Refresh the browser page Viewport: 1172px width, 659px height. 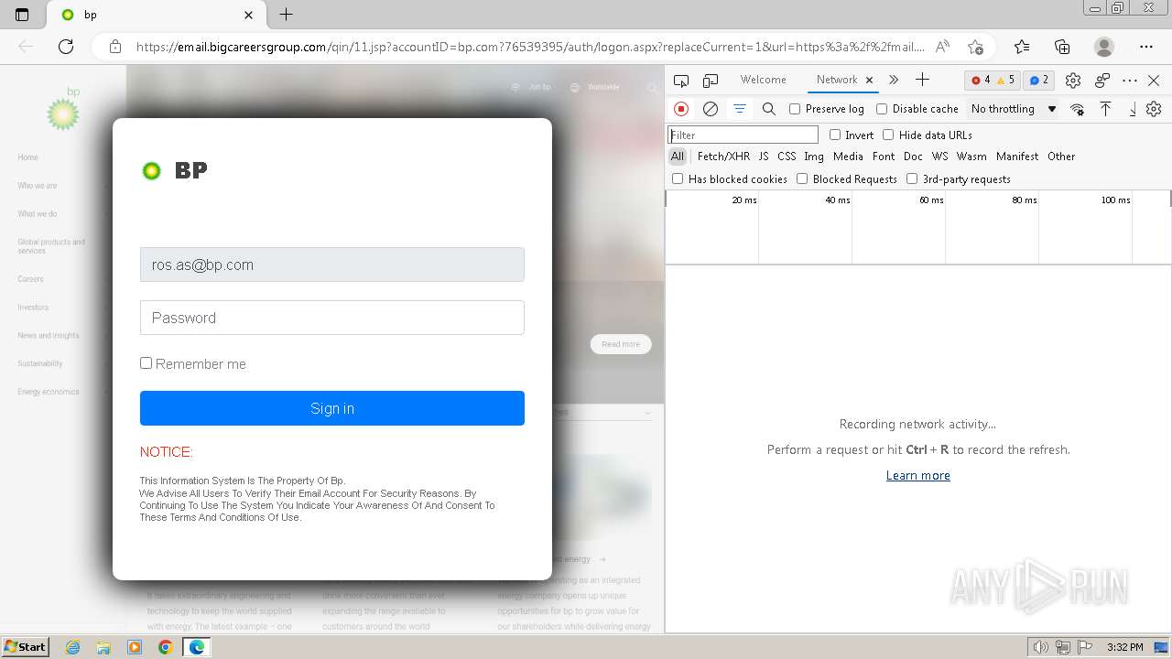tap(66, 47)
